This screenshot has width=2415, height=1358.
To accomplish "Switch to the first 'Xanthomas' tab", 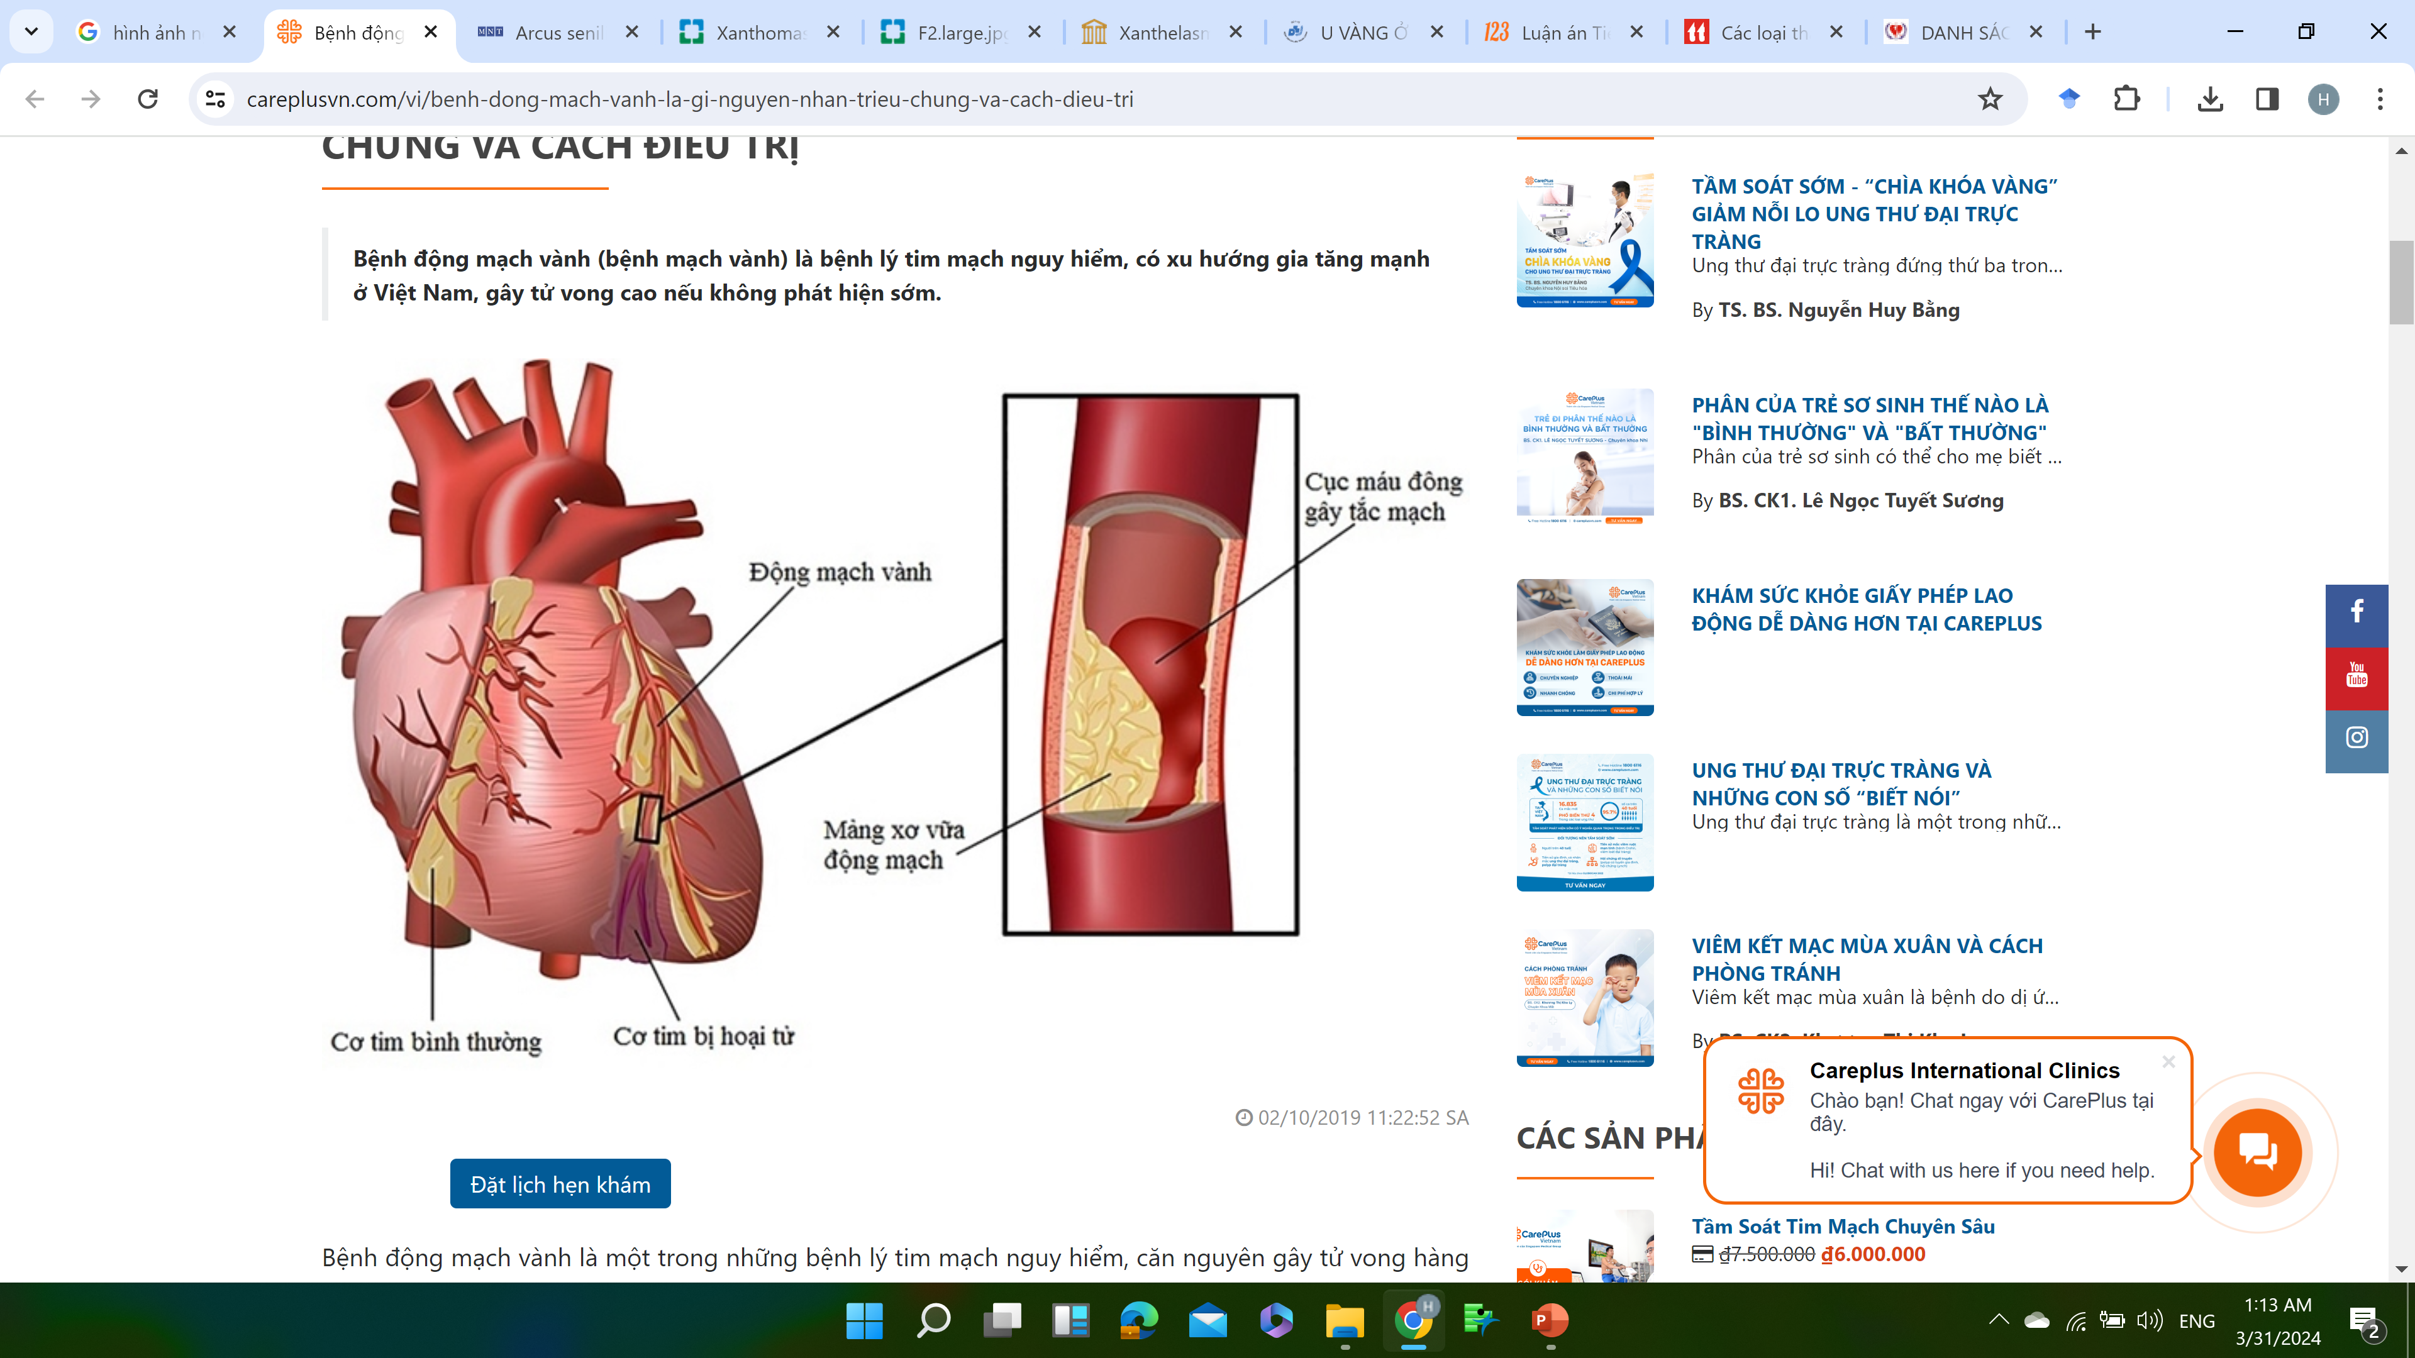I will 760,32.
